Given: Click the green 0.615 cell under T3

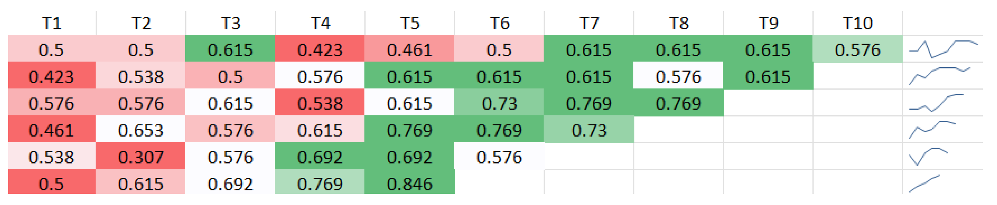Looking at the screenshot, I should [x=230, y=50].
